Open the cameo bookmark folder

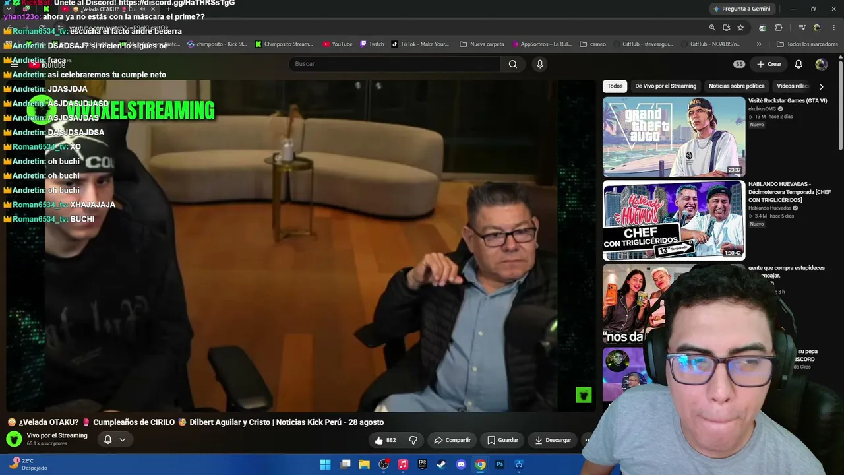[x=593, y=44]
